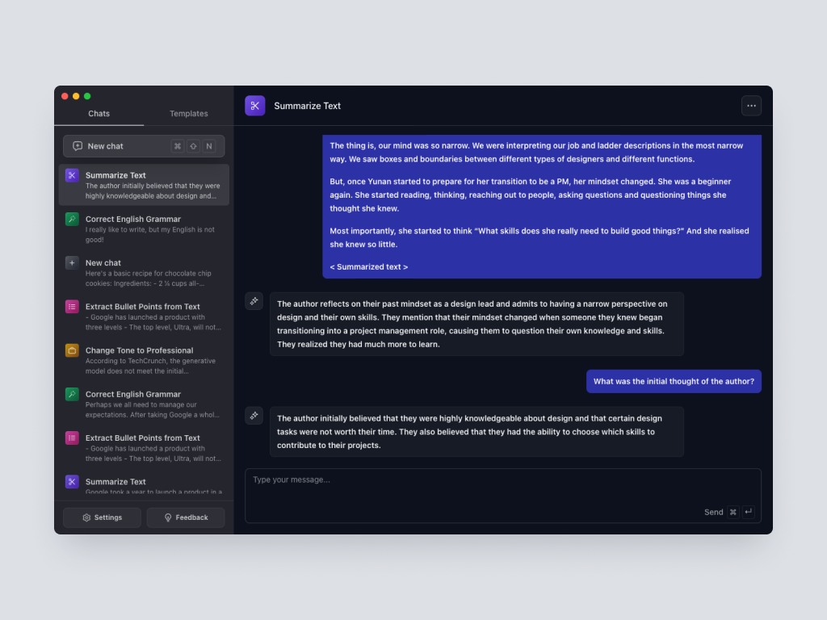This screenshot has width=827, height=620.
Task: Click the first Correct English Grammar green icon
Action: click(72, 219)
